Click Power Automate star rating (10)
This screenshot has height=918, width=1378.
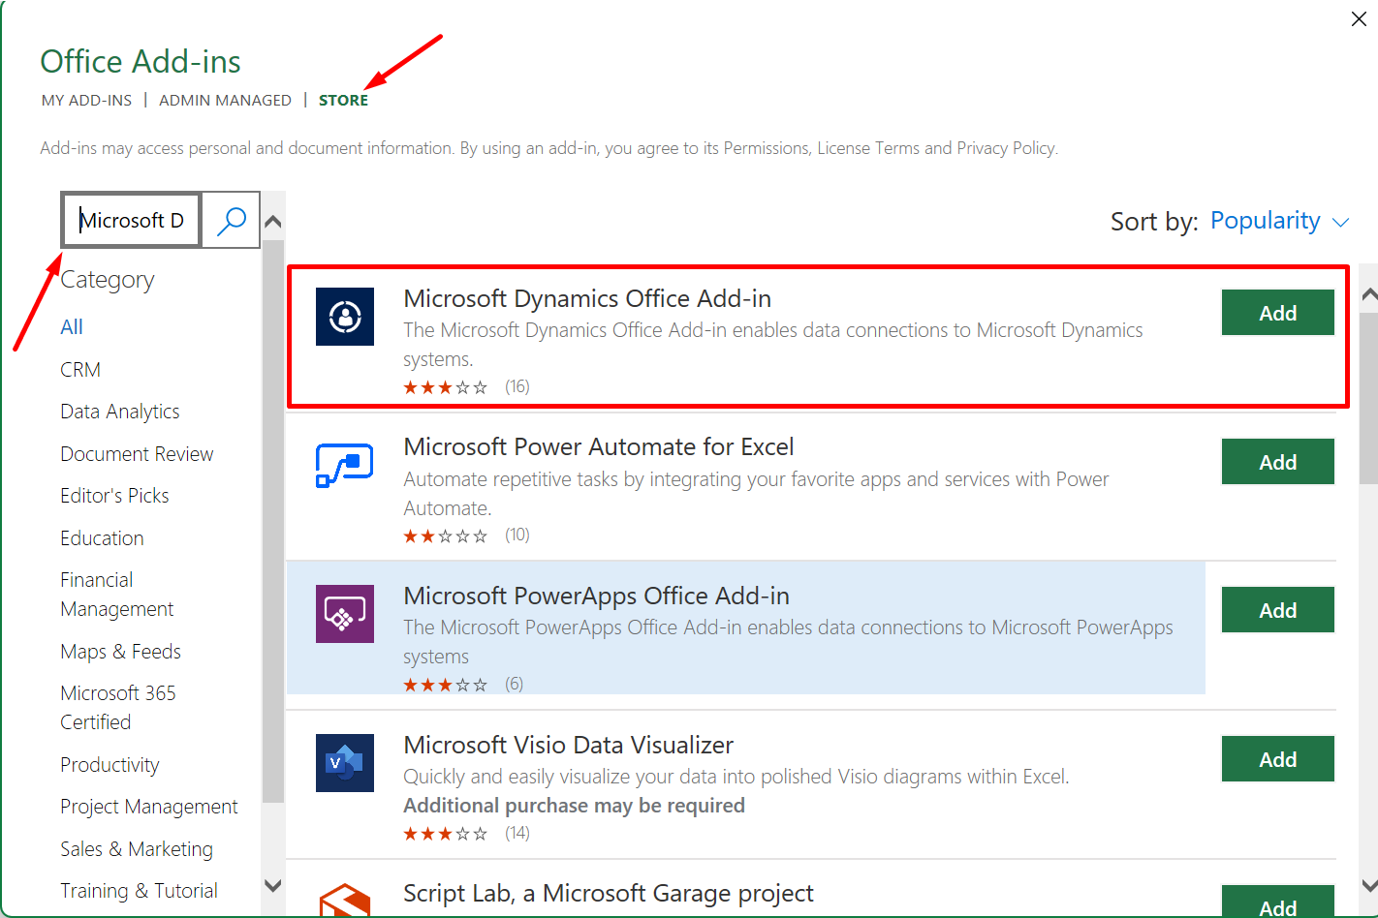tap(466, 535)
